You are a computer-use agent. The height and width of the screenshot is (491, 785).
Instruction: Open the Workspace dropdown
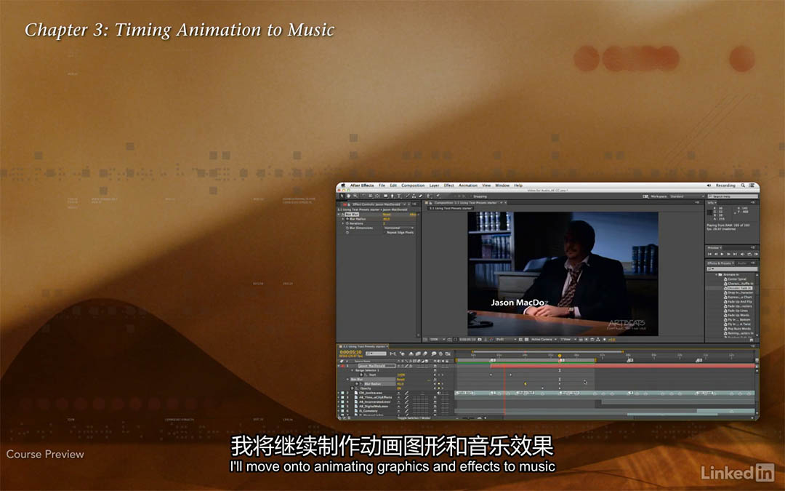(x=688, y=196)
